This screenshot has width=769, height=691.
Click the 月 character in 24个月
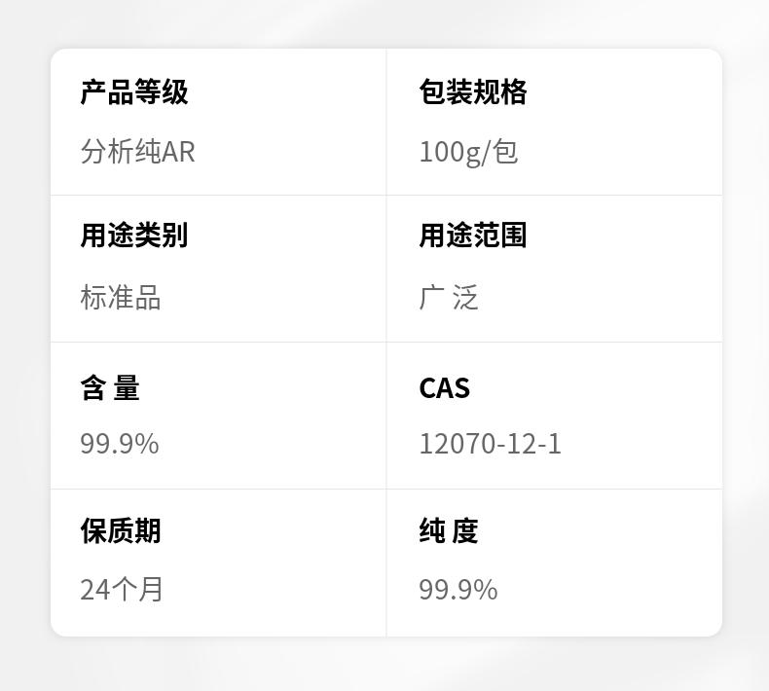151,590
